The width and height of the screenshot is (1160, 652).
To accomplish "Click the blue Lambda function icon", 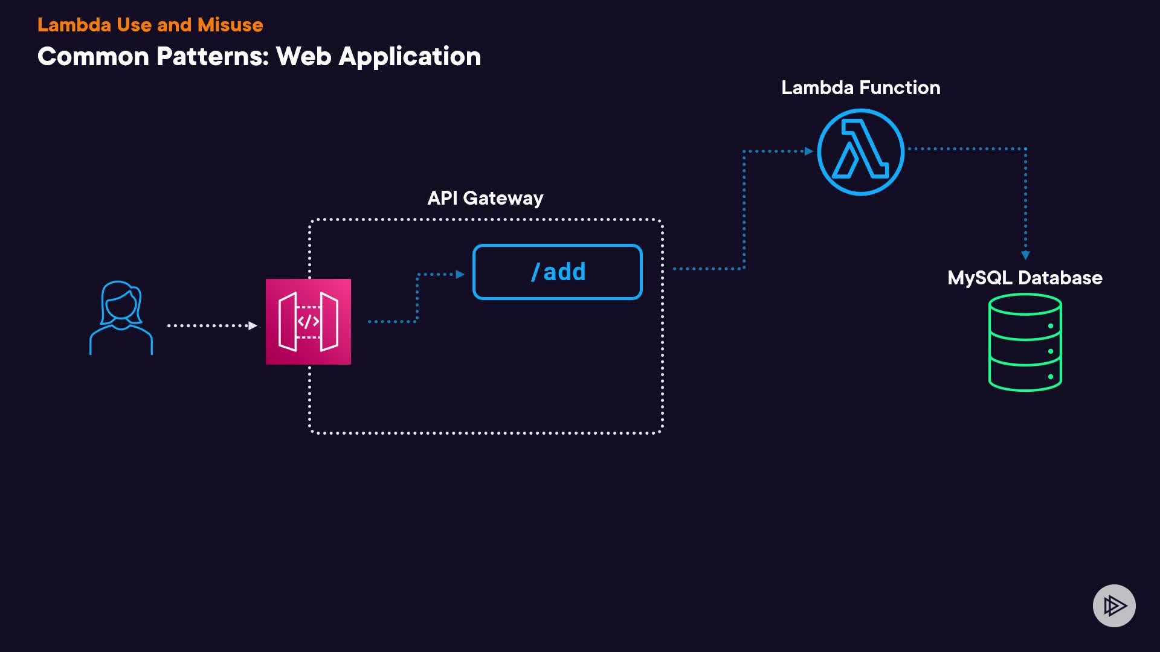I will (860, 152).
